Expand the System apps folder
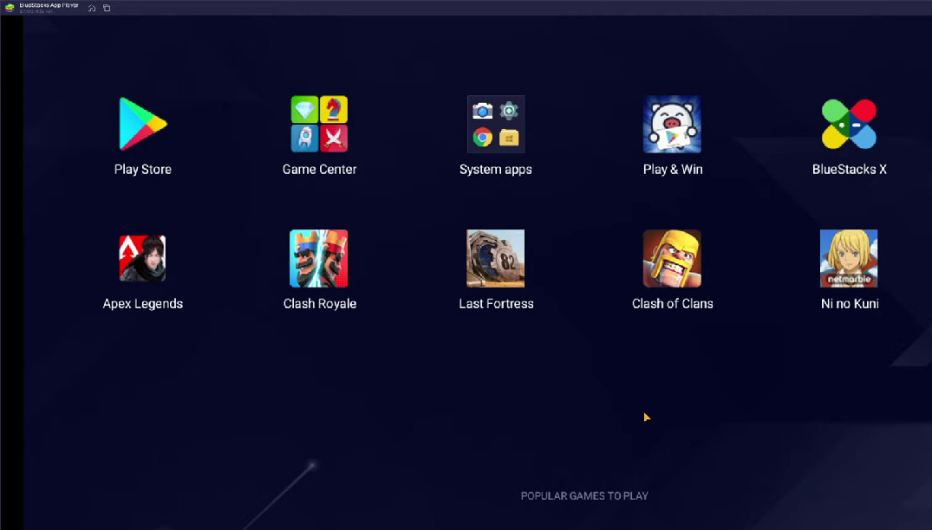Image resolution: width=932 pixels, height=530 pixels. 496,124
